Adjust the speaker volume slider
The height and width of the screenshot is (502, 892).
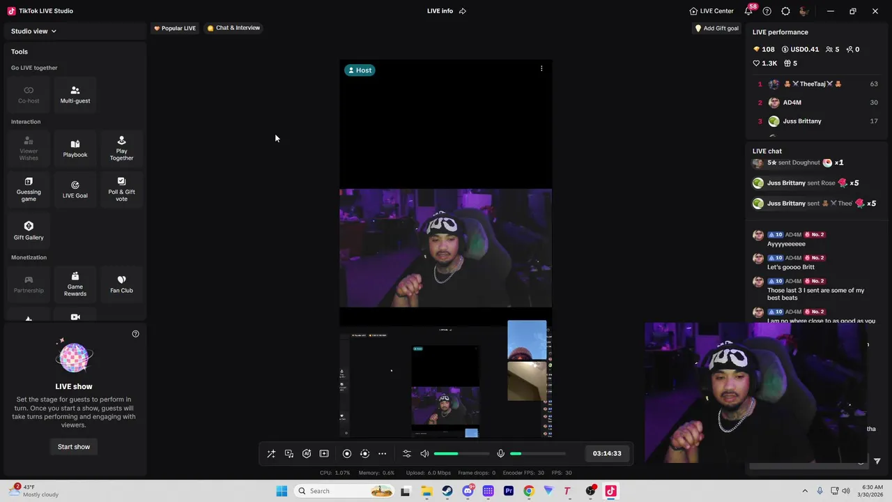click(x=461, y=454)
